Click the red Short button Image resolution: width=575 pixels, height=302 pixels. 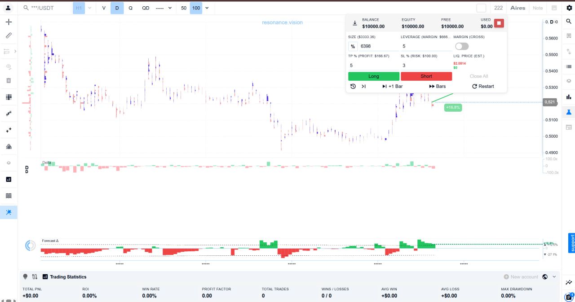point(426,76)
